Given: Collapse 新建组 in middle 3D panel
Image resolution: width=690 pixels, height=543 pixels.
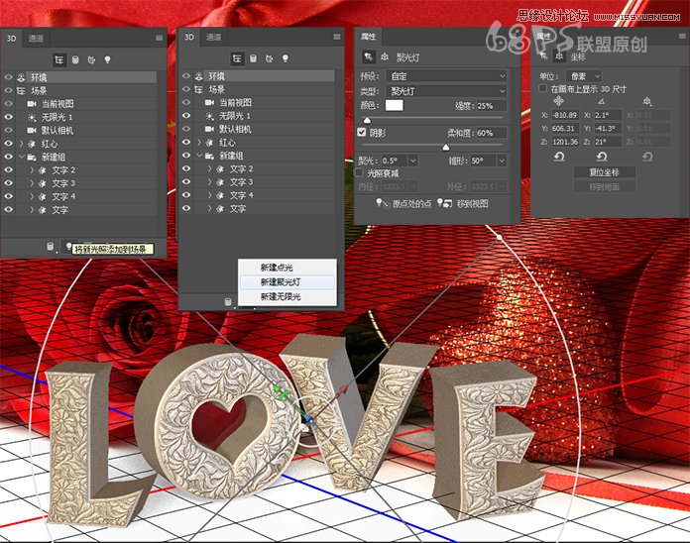Looking at the screenshot, I should coord(199,156).
